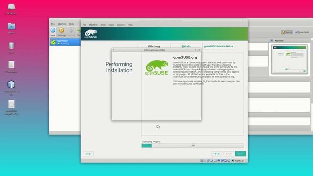Click the Discard arrow icon in Manager toolbar
This screenshot has height=176, width=313.
coord(71,30)
